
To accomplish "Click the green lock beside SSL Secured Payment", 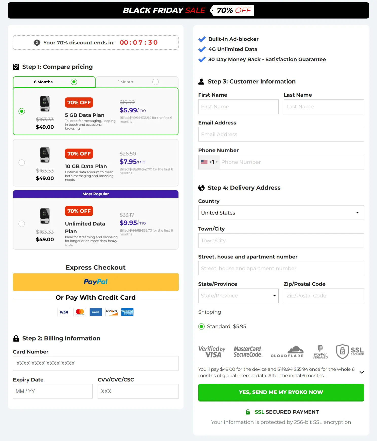I will (248, 412).
